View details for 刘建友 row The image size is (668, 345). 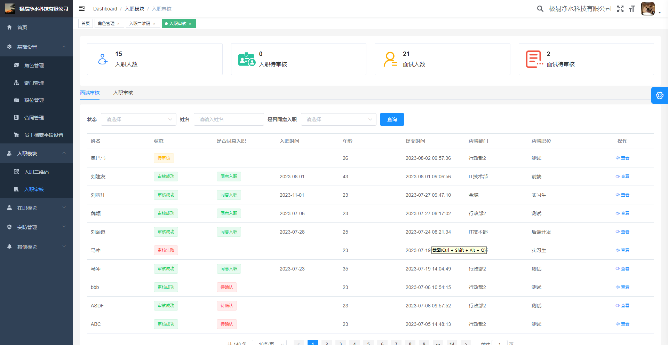tap(622, 177)
